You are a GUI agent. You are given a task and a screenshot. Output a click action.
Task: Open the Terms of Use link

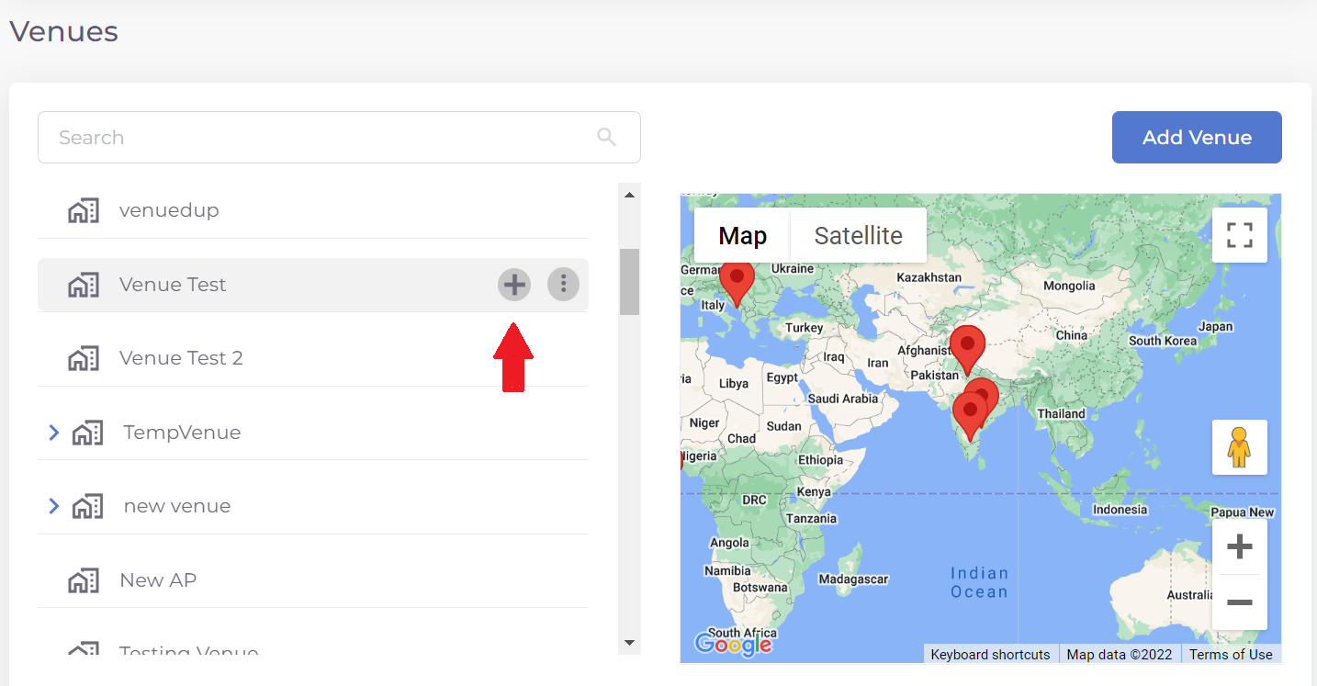(1230, 655)
